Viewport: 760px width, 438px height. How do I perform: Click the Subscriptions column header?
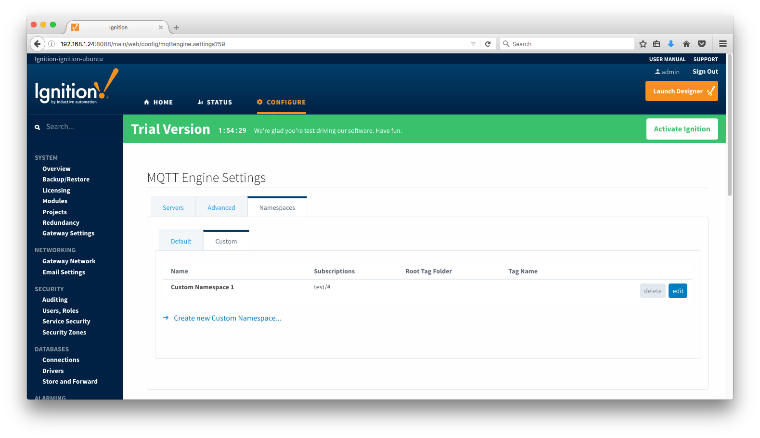pos(334,271)
